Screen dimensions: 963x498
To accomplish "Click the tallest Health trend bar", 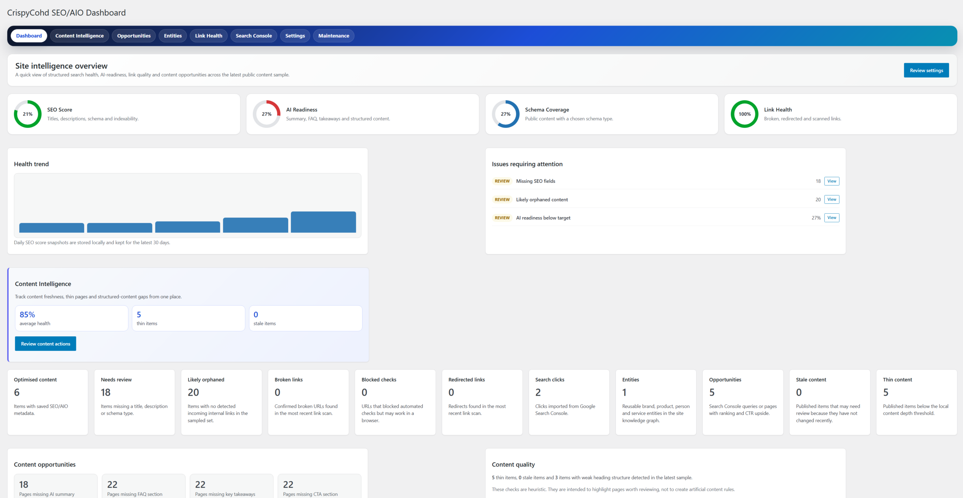I will coord(323,222).
